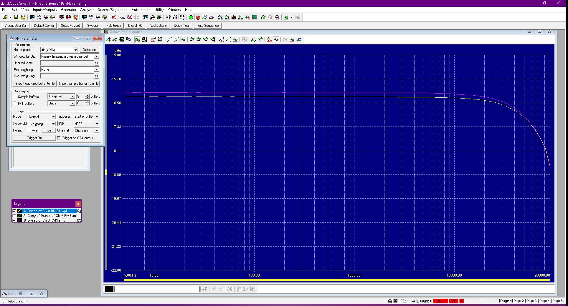Open the Threshold +ve going dropdown

53,124
